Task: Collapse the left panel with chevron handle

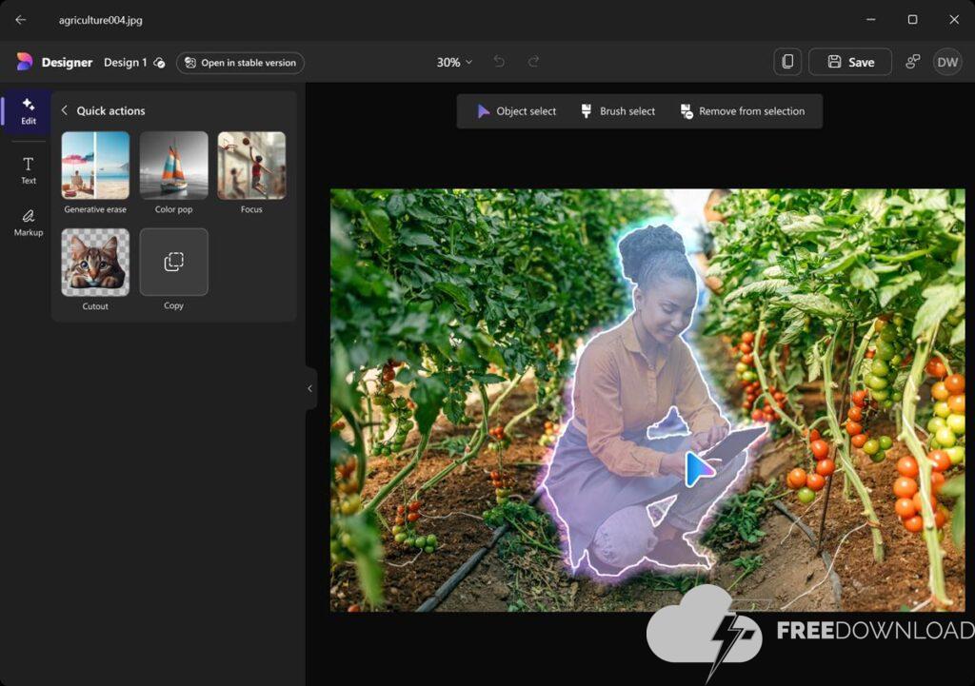Action: [x=309, y=388]
